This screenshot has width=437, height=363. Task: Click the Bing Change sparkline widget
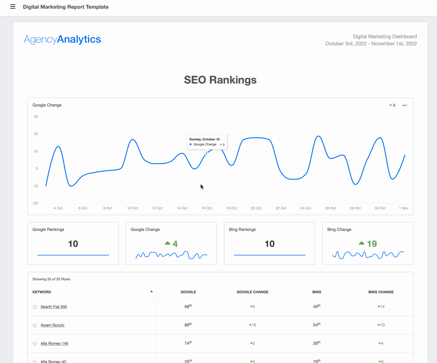[368, 254]
